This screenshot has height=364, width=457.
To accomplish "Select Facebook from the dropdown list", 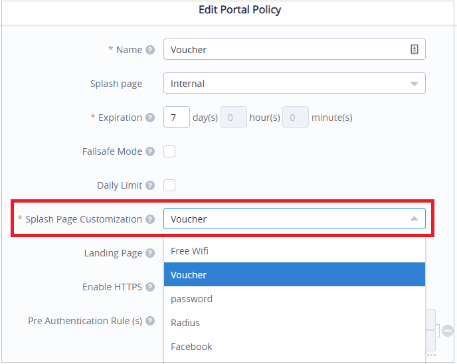I will coord(294,347).
